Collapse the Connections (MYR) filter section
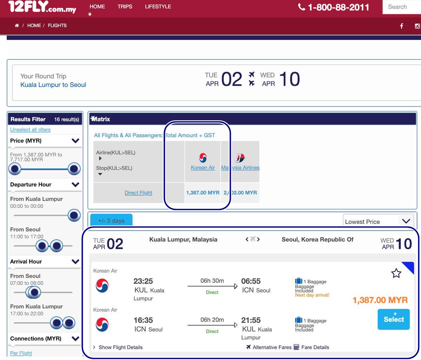421x360 pixels. [x=75, y=339]
